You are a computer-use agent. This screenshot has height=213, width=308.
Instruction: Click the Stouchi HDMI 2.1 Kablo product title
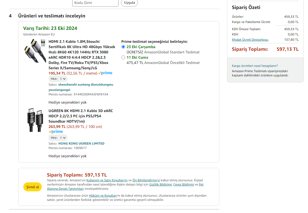(x=82, y=55)
